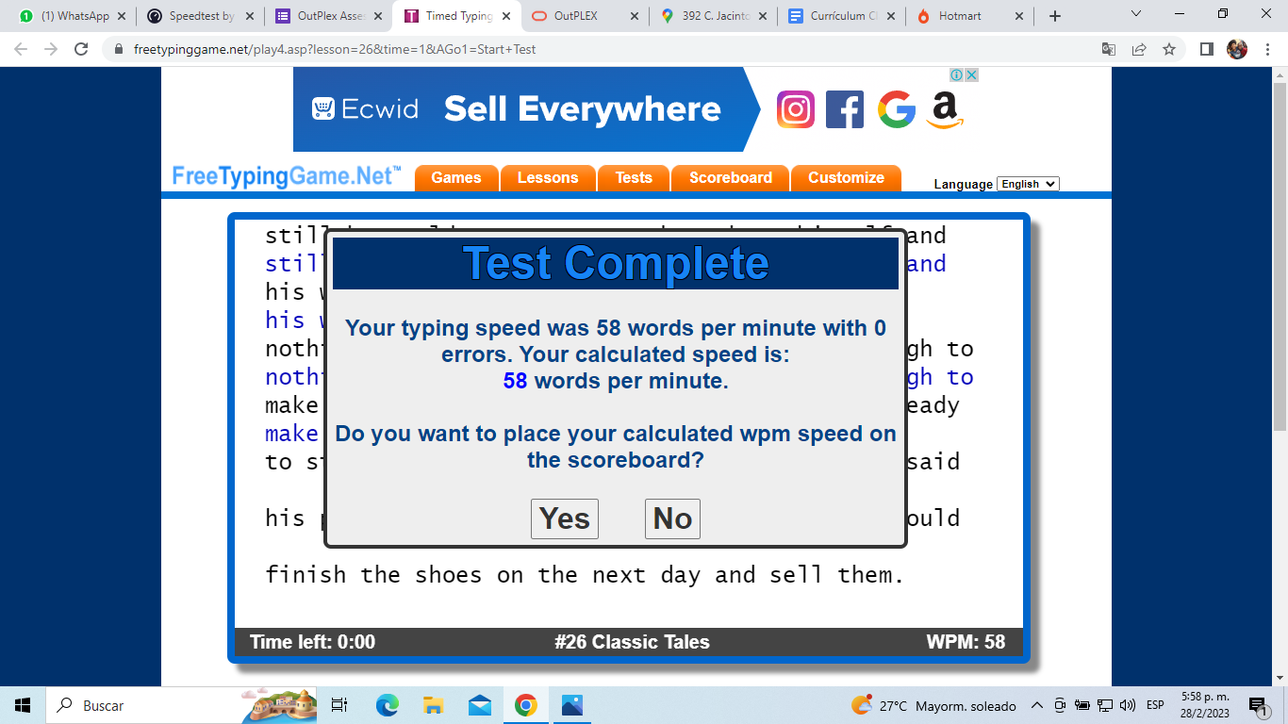Open the Tests tab
The width and height of the screenshot is (1288, 724).
click(634, 177)
